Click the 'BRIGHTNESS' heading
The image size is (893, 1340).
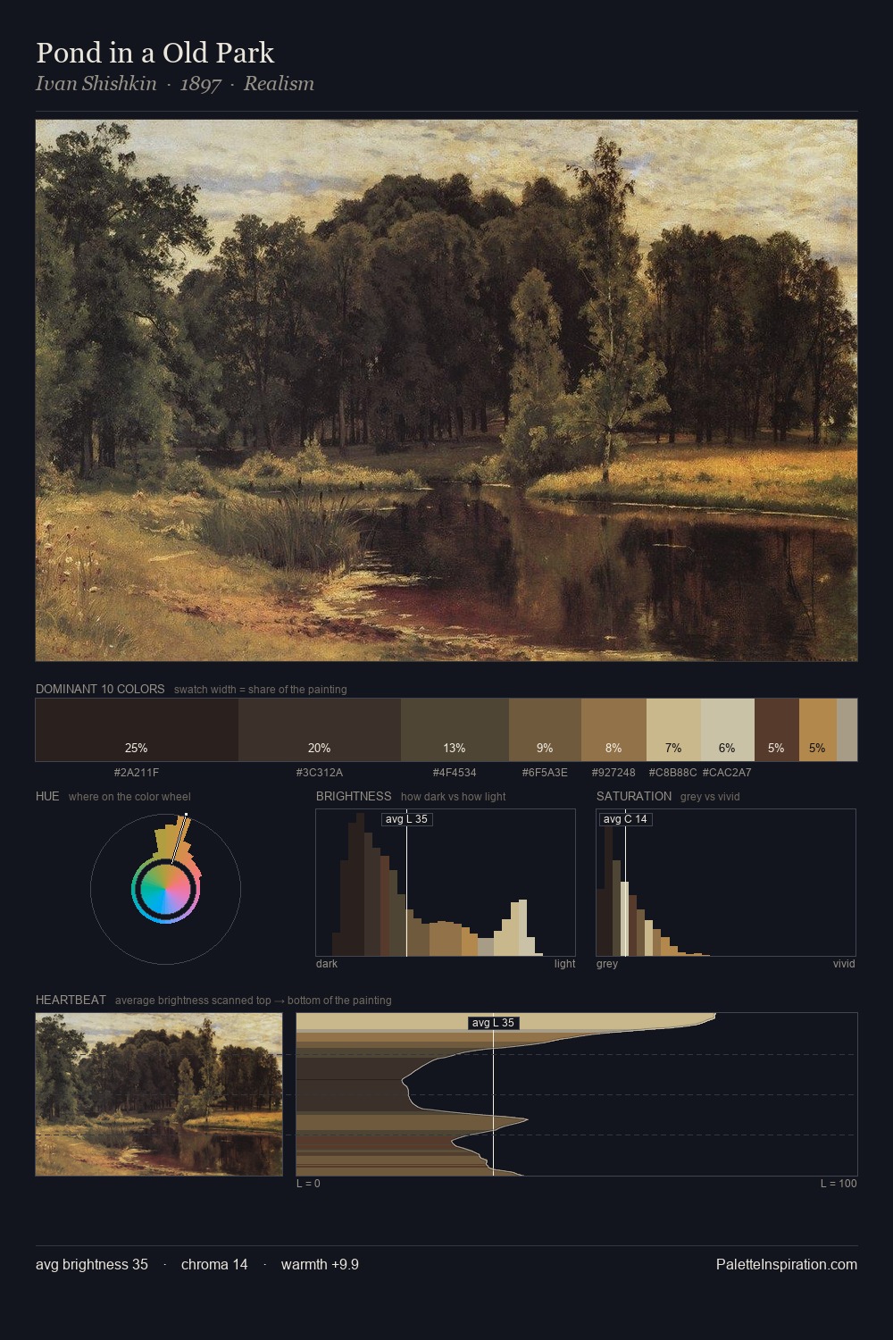(354, 797)
